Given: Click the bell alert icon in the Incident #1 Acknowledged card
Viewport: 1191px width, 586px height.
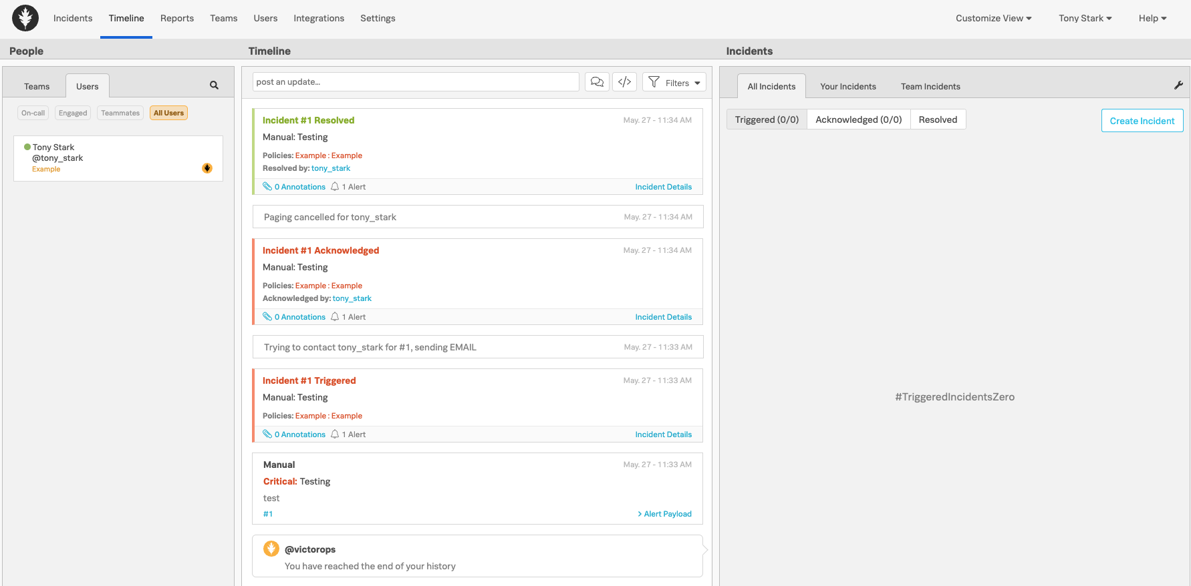Looking at the screenshot, I should (335, 317).
